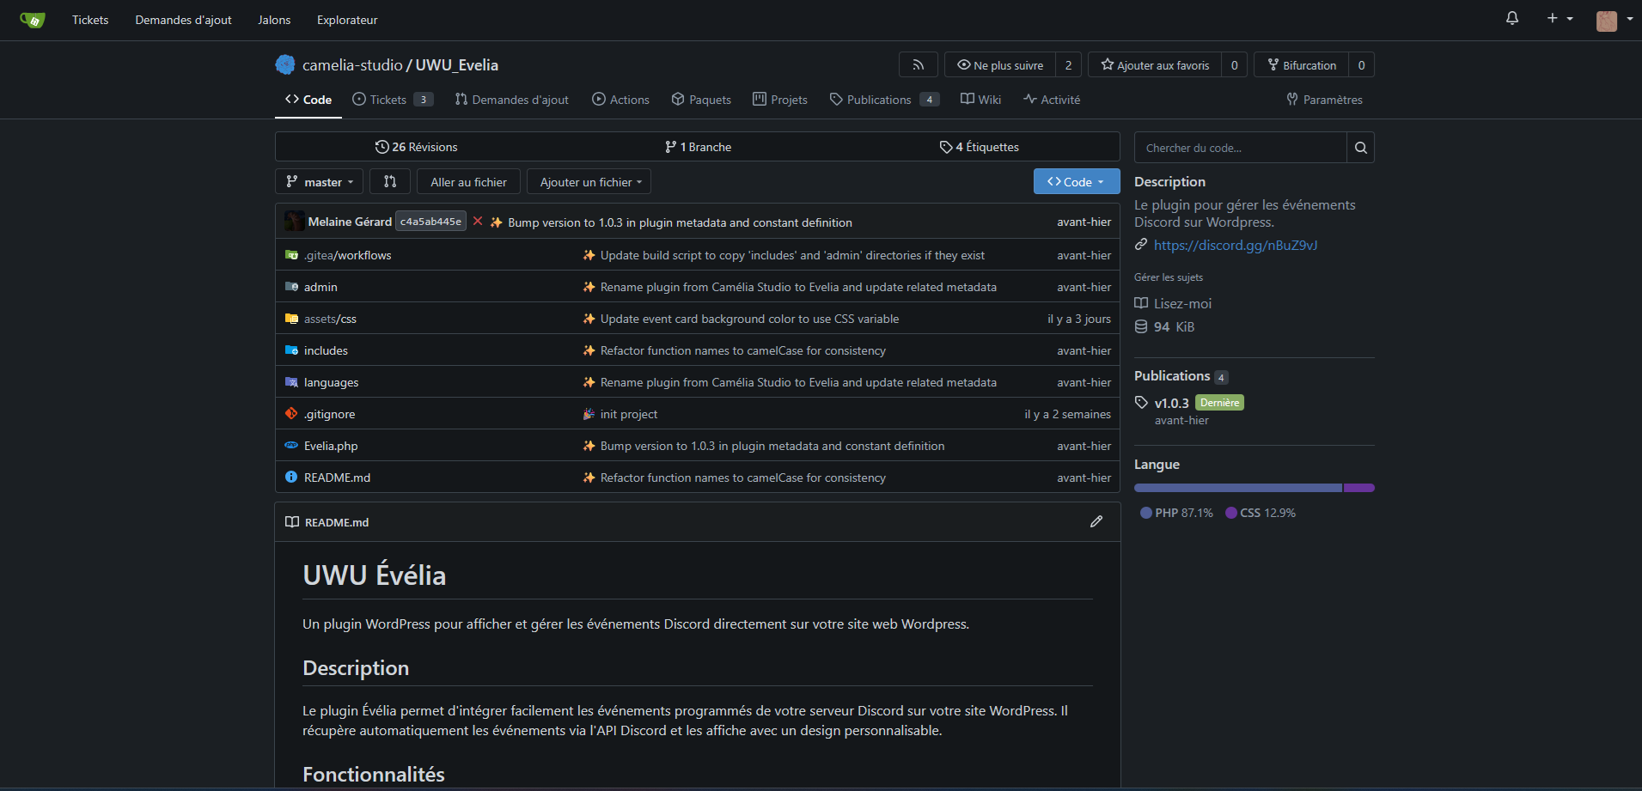Open Demandes d'ajout in top navigation
This screenshot has height=791, width=1642.
pos(183,20)
